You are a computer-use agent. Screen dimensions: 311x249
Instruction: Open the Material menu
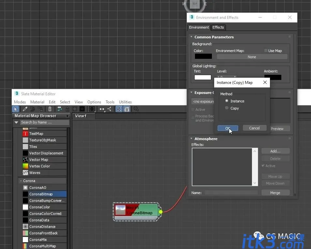[37, 102]
